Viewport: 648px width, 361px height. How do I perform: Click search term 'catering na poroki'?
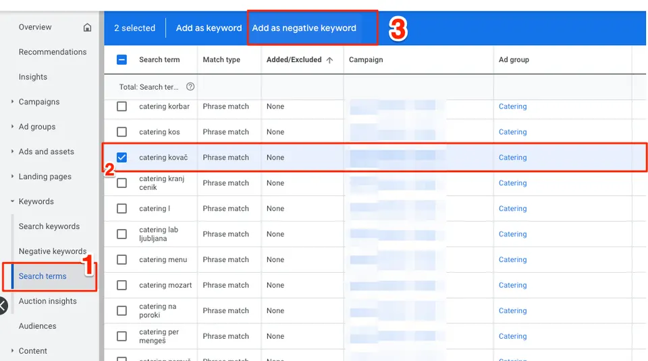[x=157, y=310]
